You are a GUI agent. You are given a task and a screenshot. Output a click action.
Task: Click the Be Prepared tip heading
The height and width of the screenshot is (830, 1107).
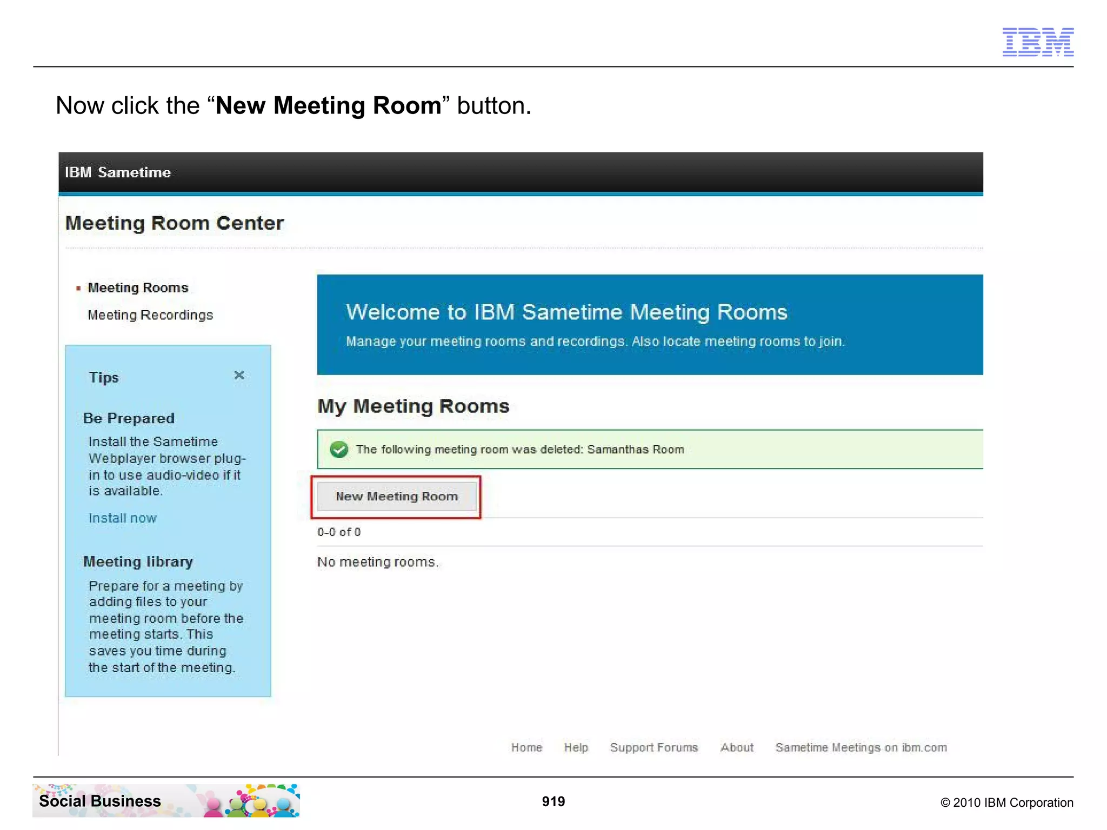coord(129,418)
